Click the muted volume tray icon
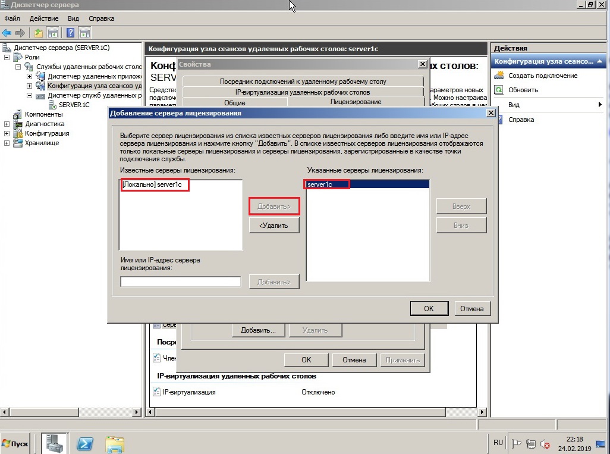Image resolution: width=610 pixels, height=454 pixels. pos(545,443)
